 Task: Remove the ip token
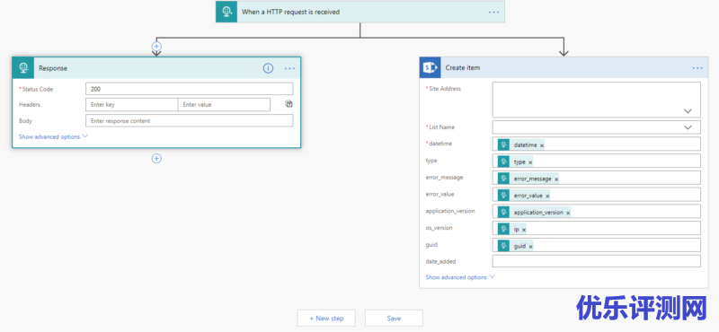(x=524, y=230)
